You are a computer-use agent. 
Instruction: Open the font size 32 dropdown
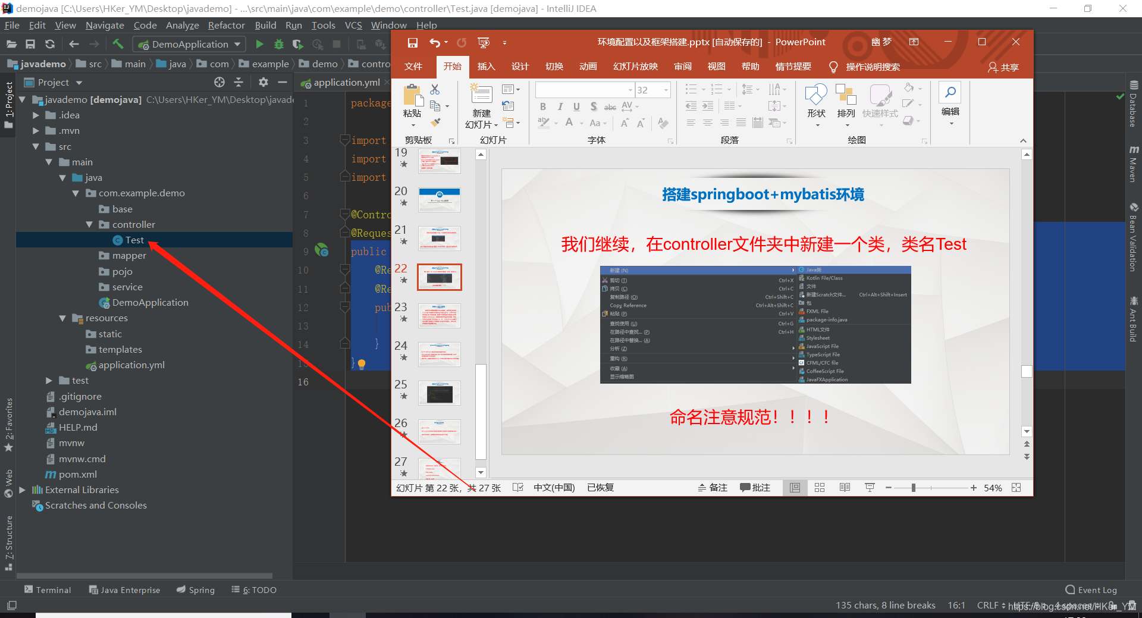[x=666, y=90]
